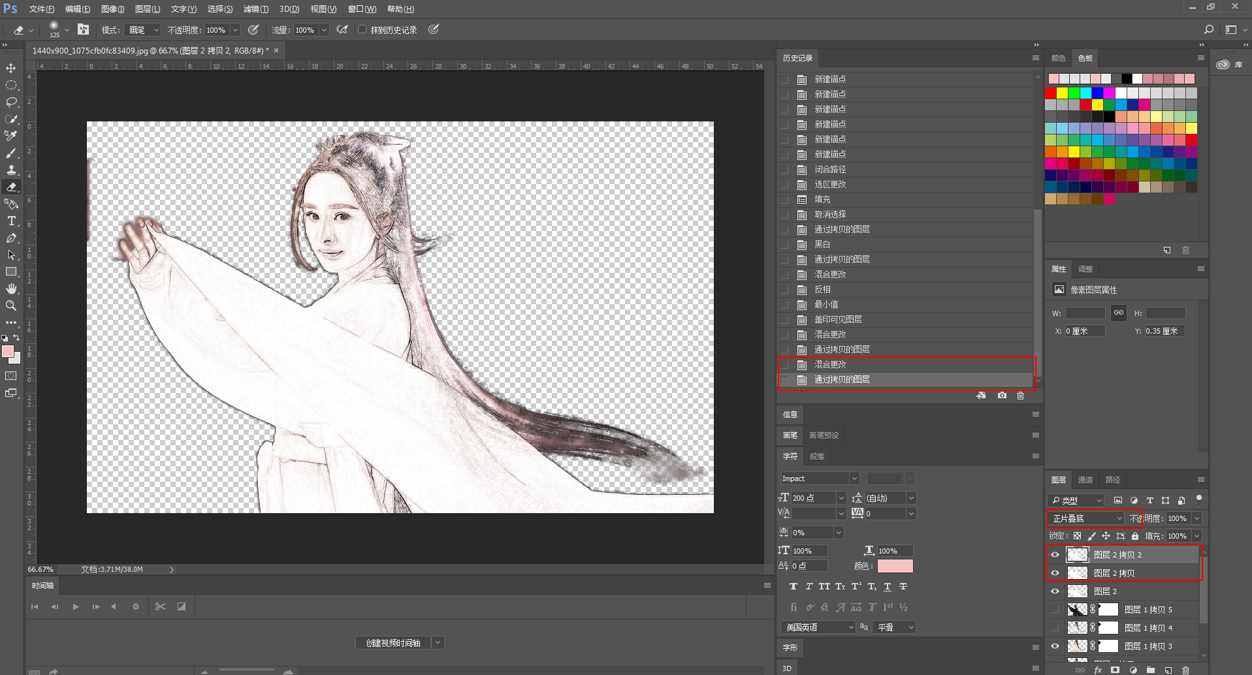The width and height of the screenshot is (1252, 675).
Task: Set history brush source for 黑白 state
Action: tap(784, 245)
